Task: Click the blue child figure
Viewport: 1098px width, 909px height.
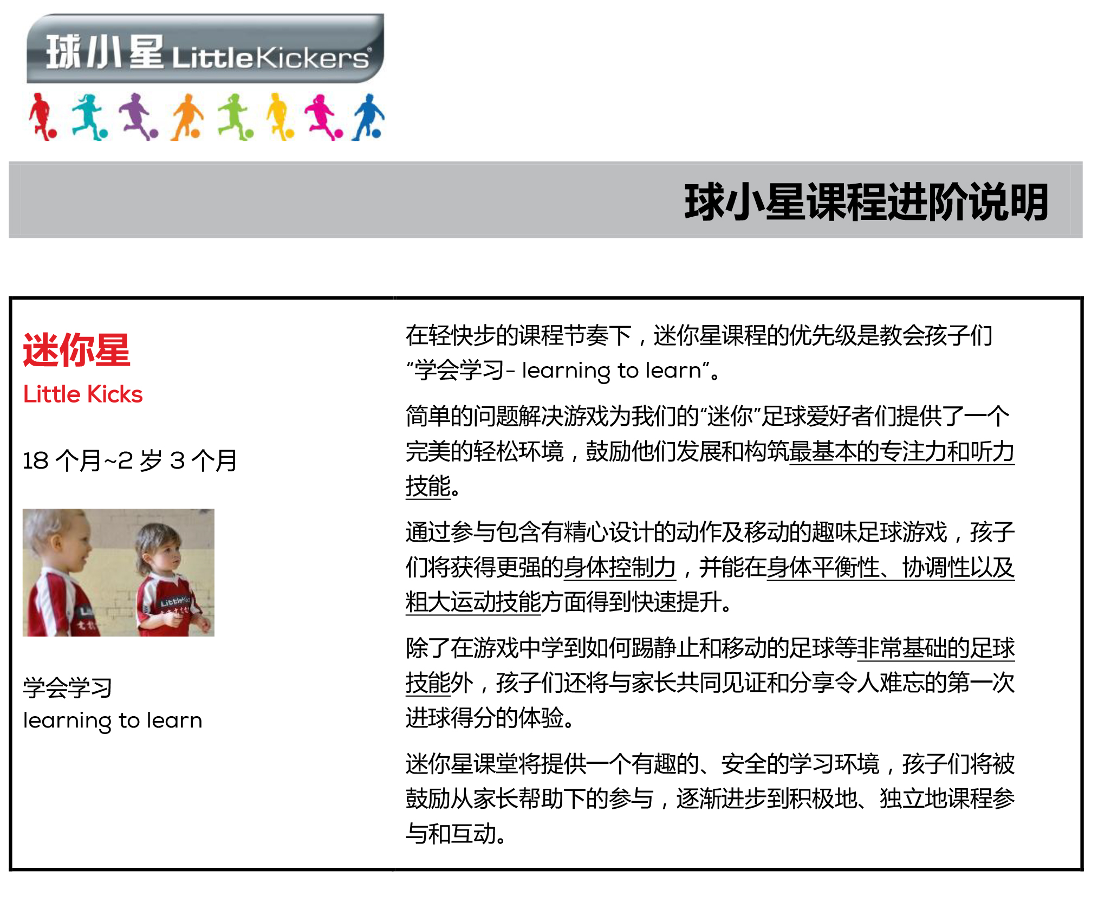Action: [x=368, y=117]
